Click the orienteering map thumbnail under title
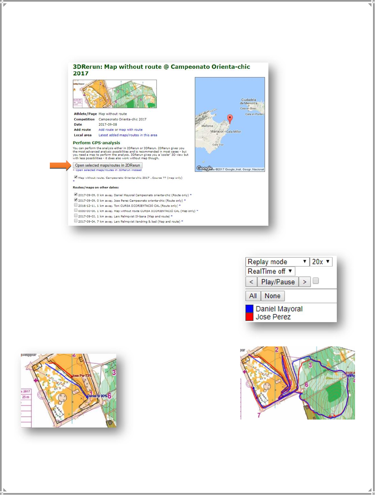The width and height of the screenshot is (375, 495). tap(115, 94)
